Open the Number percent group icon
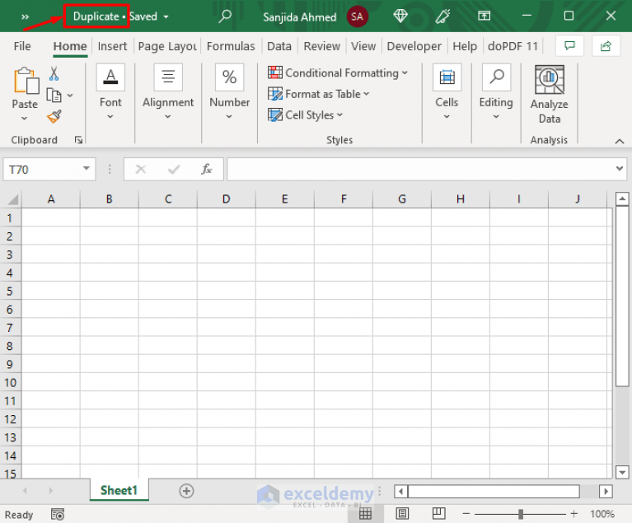 229,77
